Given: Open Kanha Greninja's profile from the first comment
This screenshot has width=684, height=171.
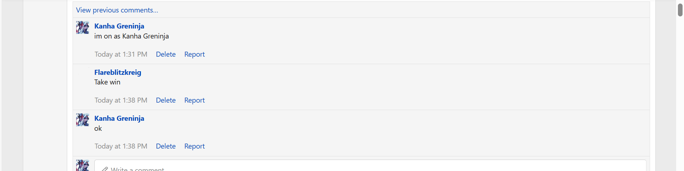Looking at the screenshot, I should tap(119, 26).
